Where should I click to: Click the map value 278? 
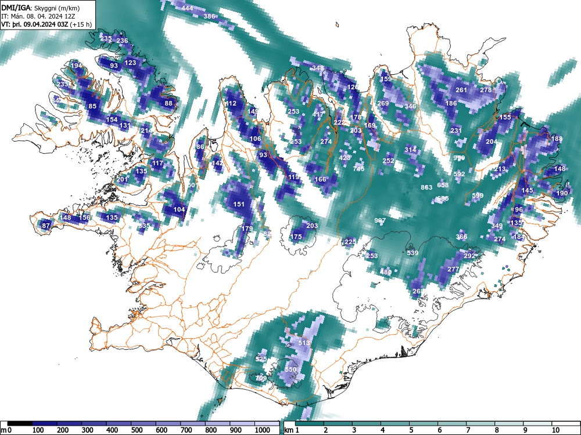click(x=486, y=90)
